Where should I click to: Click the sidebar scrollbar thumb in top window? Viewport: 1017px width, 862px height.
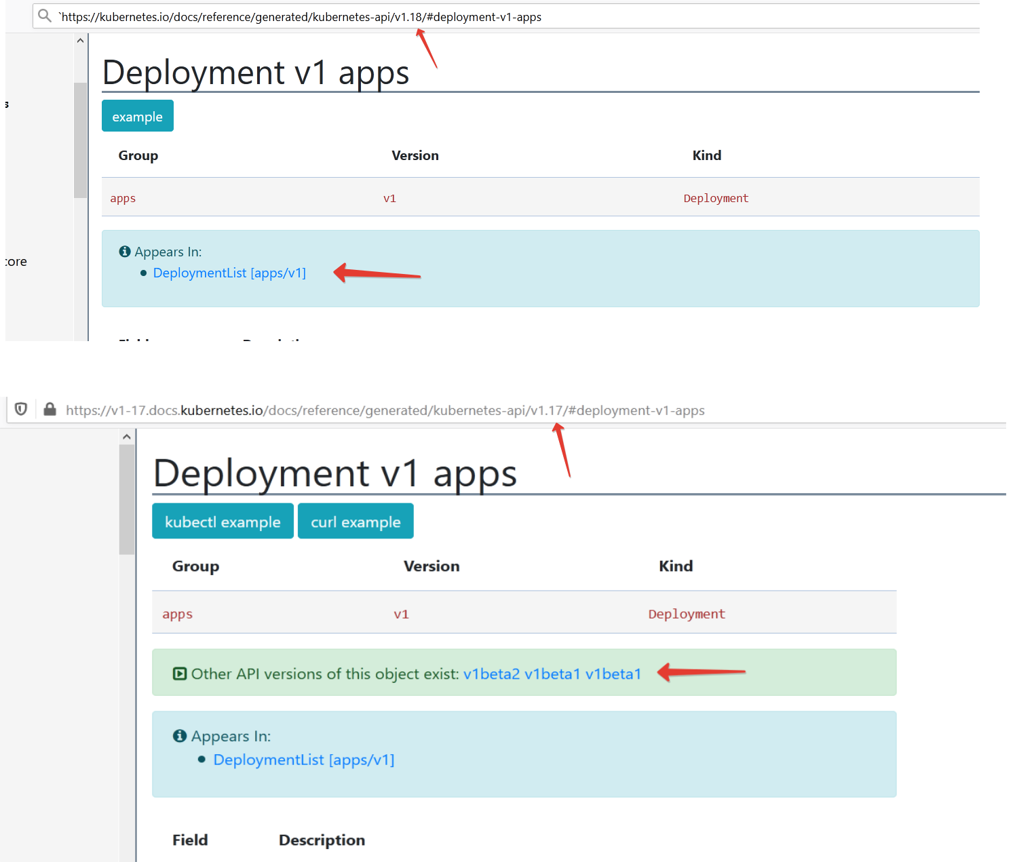[80, 140]
